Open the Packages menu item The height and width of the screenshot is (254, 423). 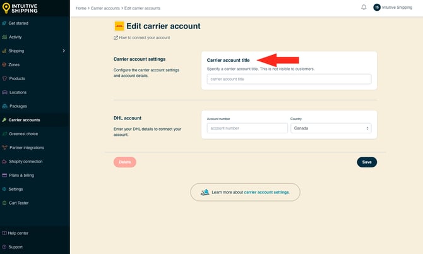18,106
